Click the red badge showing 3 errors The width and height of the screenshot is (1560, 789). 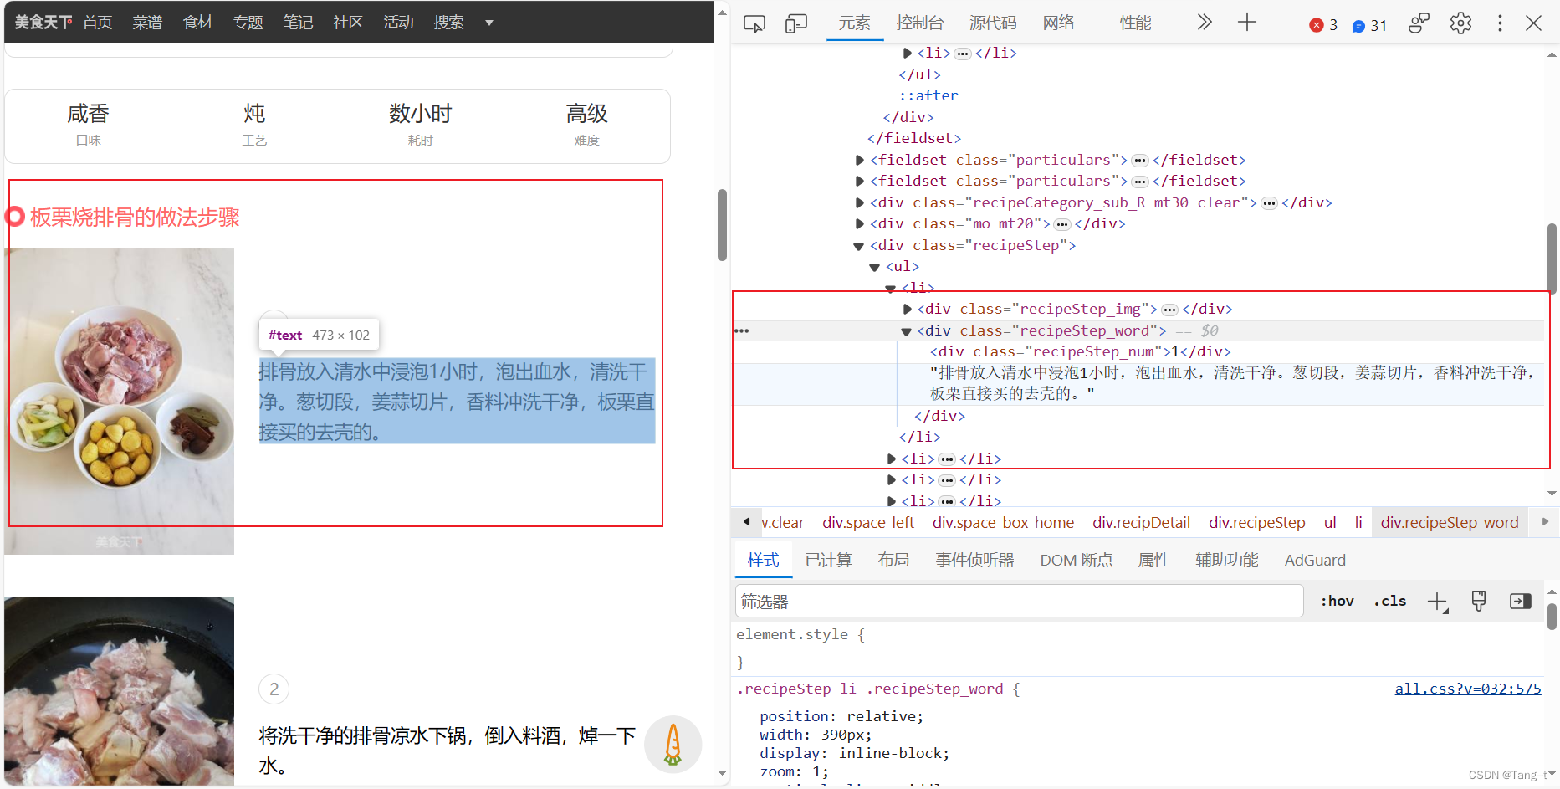point(1322,24)
